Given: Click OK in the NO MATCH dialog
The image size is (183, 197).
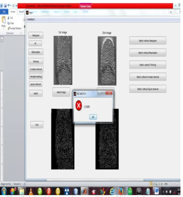Looking at the screenshot, I should tap(93, 117).
